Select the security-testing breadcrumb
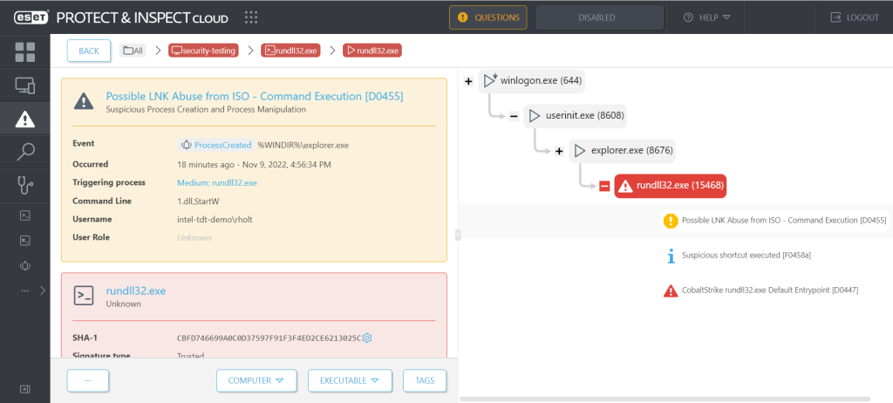Screen dimensions: 893x403 pyautogui.click(x=202, y=51)
